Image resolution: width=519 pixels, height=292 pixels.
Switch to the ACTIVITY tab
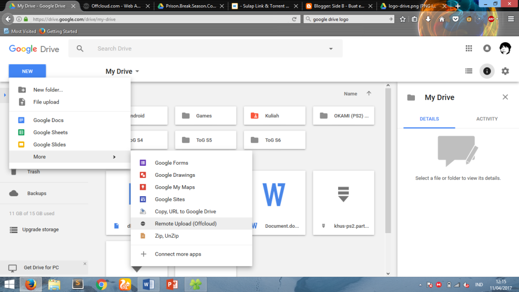pyautogui.click(x=487, y=119)
